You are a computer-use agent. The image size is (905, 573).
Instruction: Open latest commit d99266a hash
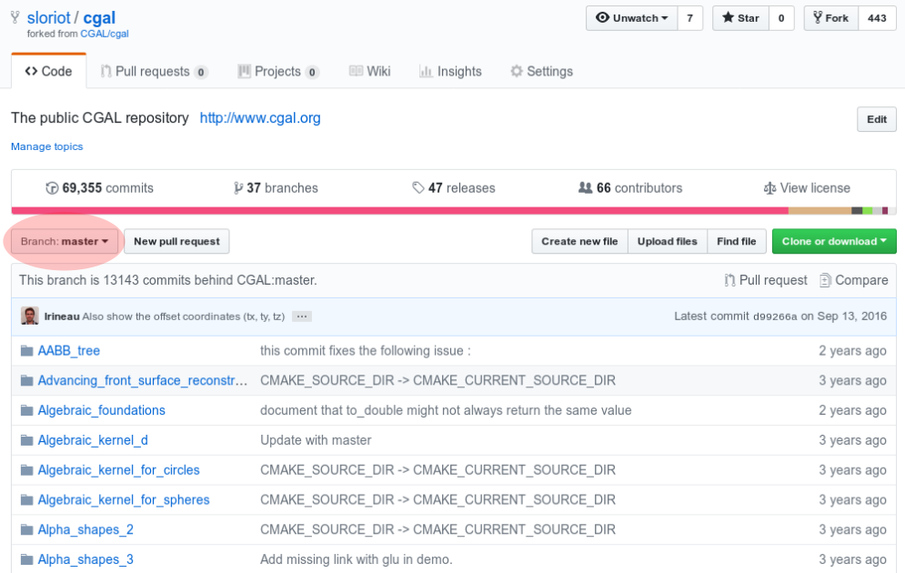pos(775,317)
